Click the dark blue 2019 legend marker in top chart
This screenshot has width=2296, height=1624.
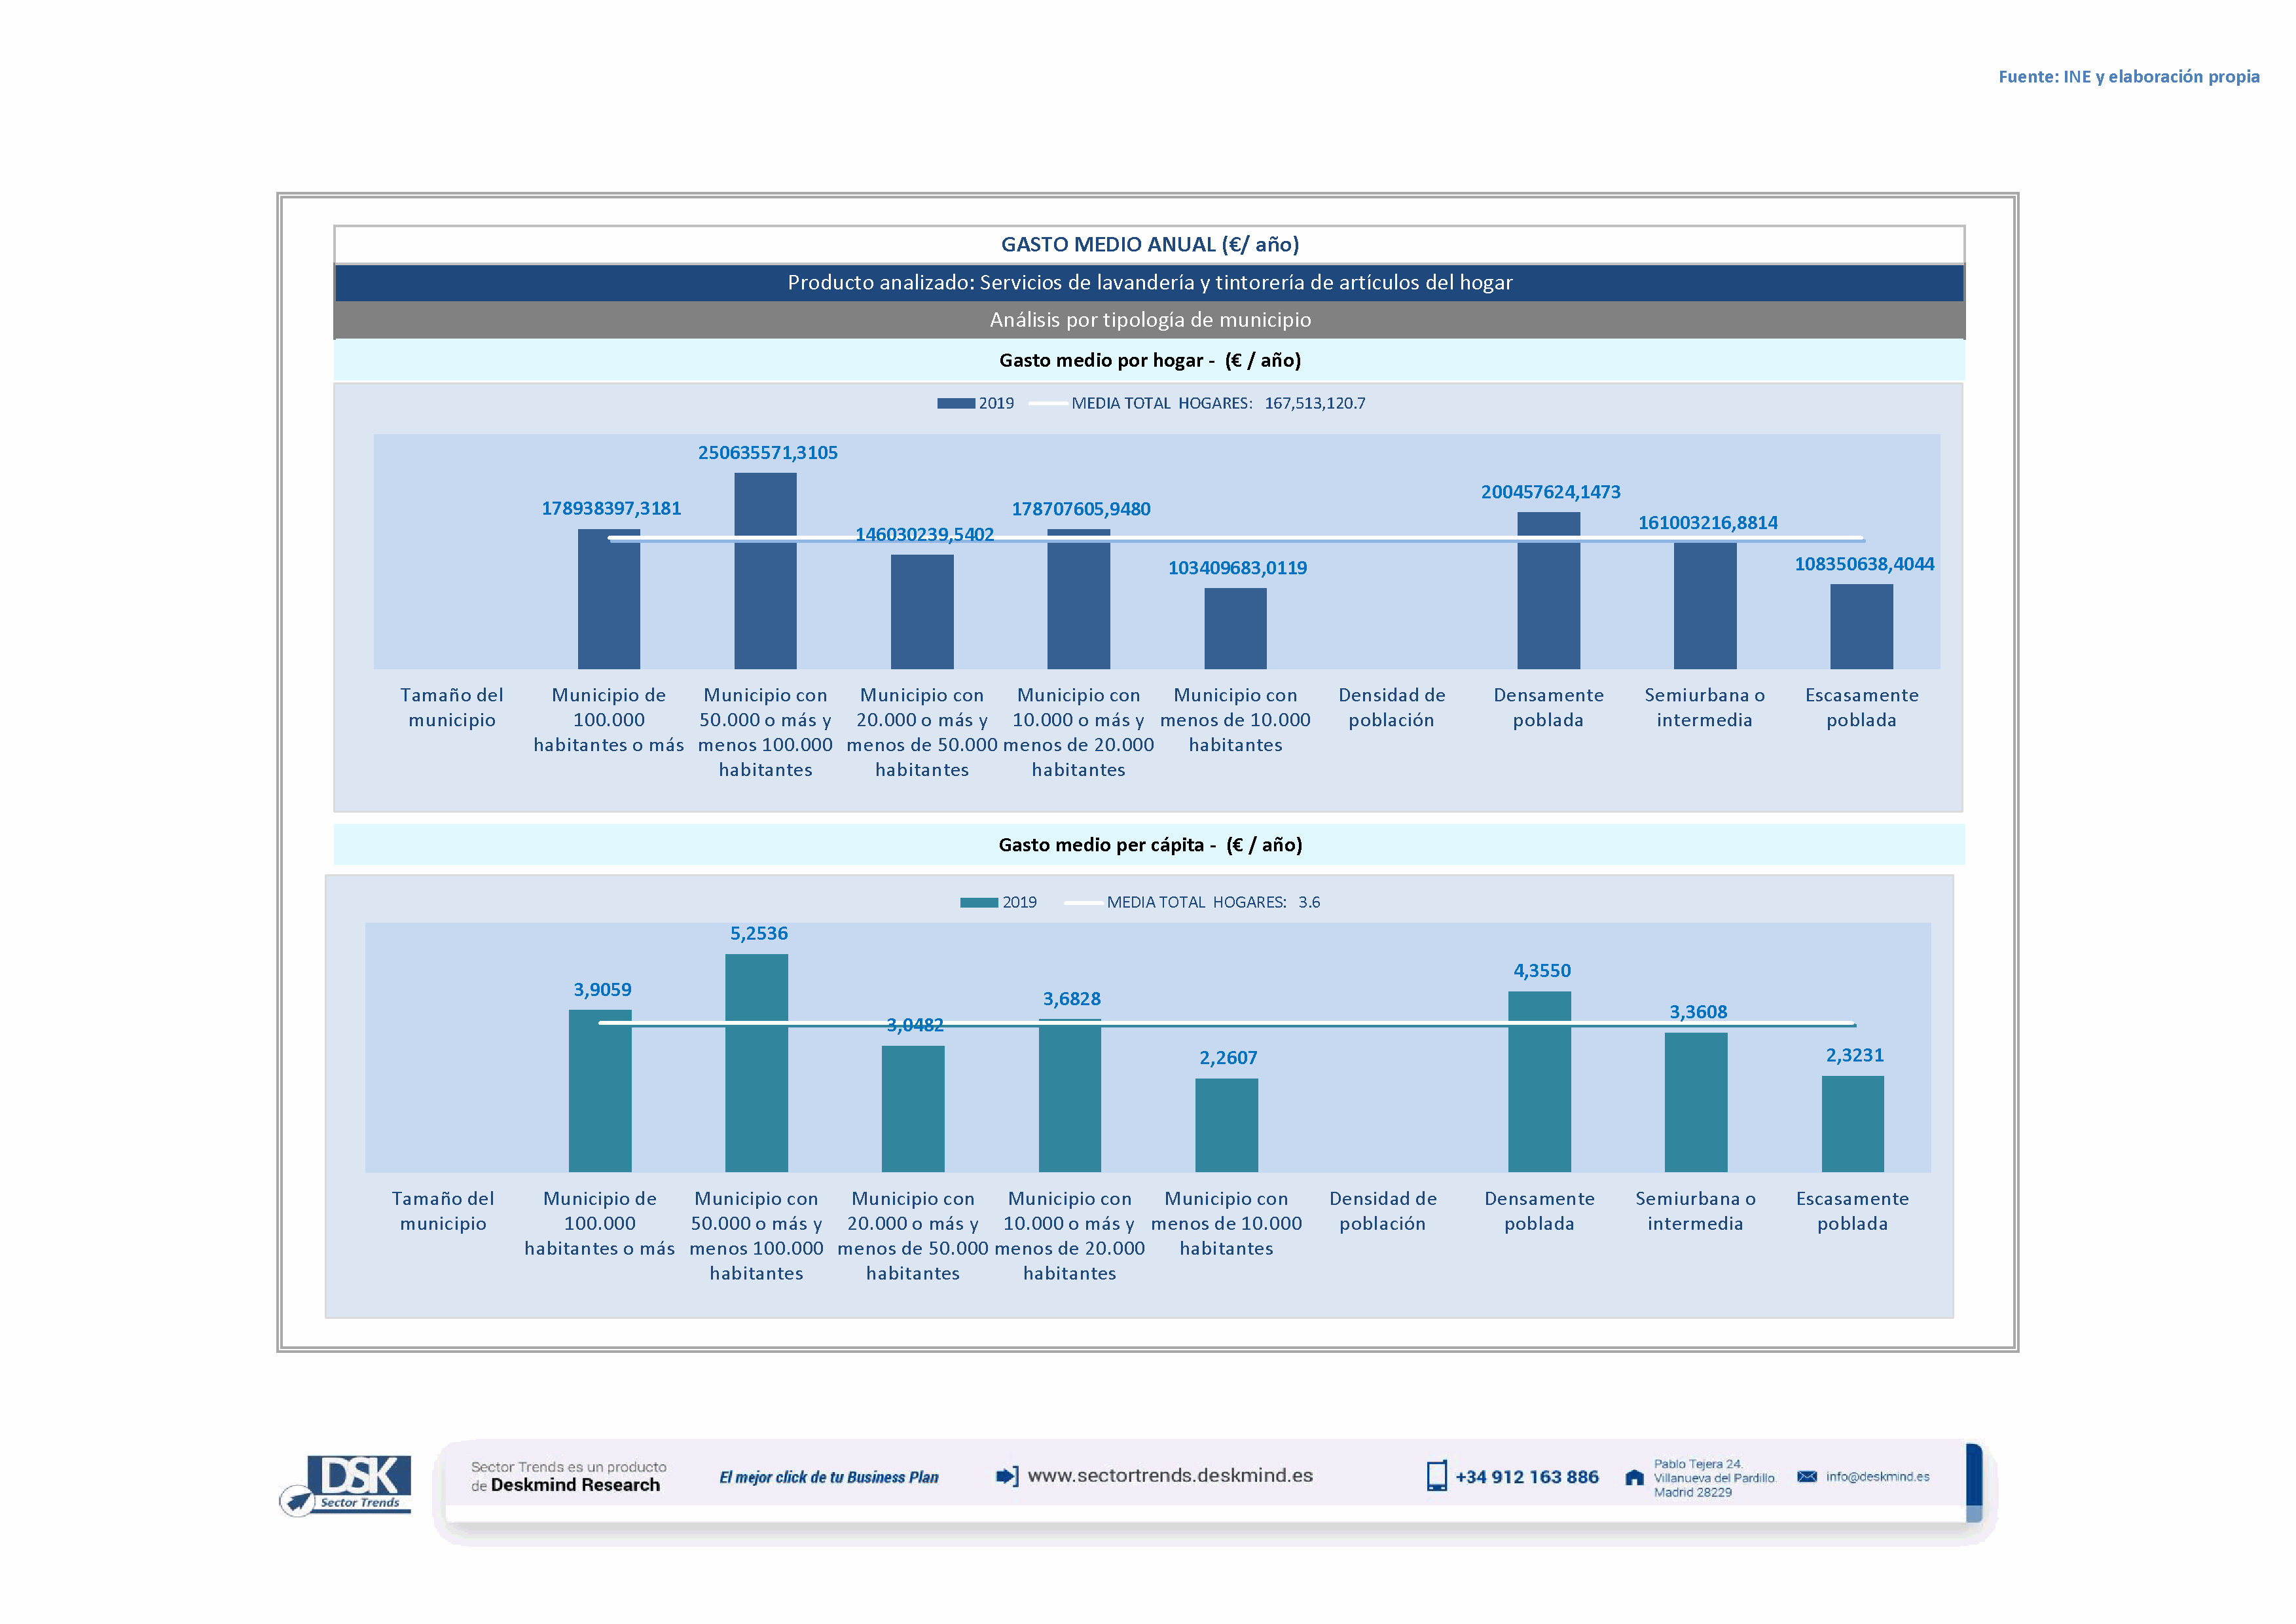tap(955, 404)
